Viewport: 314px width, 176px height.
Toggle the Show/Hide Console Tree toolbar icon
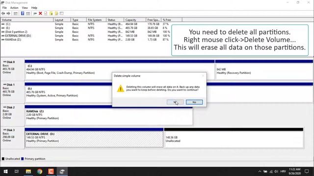15,13
